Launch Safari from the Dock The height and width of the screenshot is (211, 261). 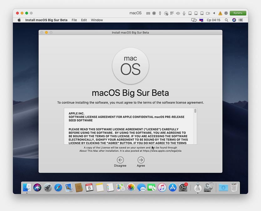(x=58, y=187)
